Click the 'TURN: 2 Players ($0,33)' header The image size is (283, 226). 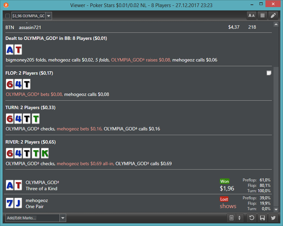30,108
